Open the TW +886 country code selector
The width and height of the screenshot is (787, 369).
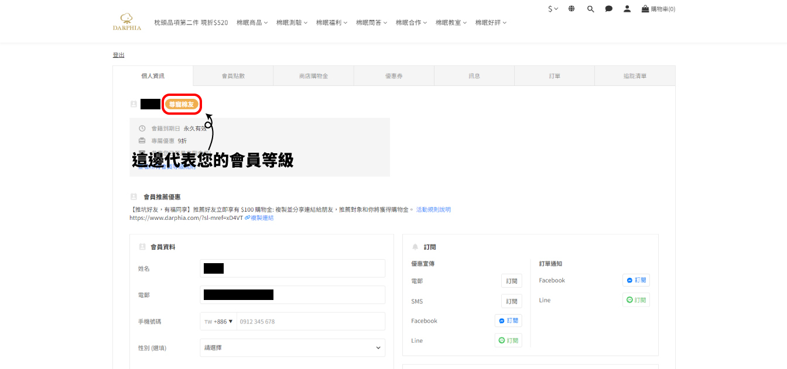coord(218,322)
